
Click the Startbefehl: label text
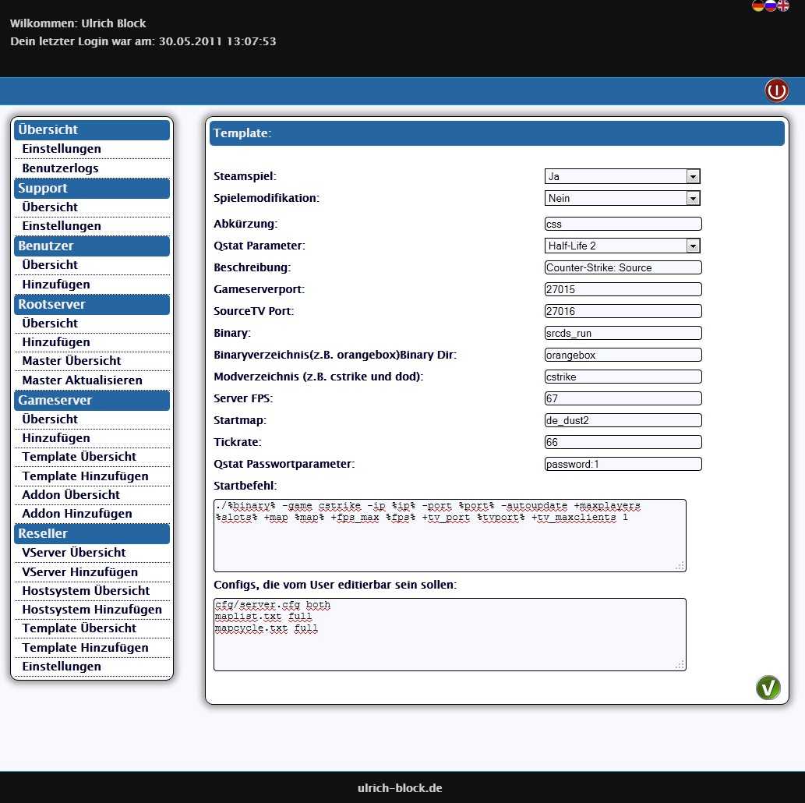245,486
